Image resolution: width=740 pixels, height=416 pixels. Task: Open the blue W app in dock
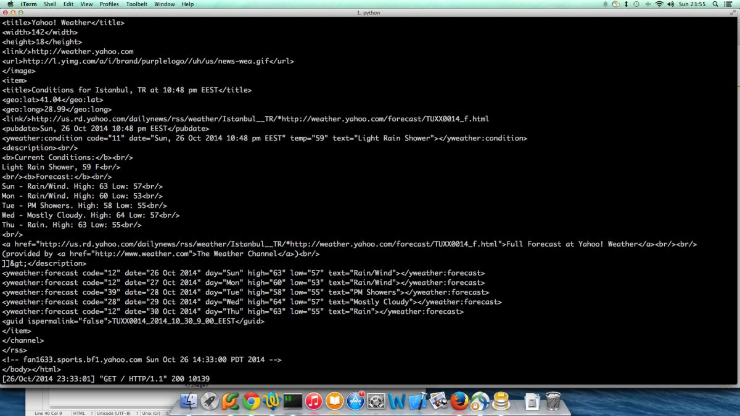coord(397,401)
